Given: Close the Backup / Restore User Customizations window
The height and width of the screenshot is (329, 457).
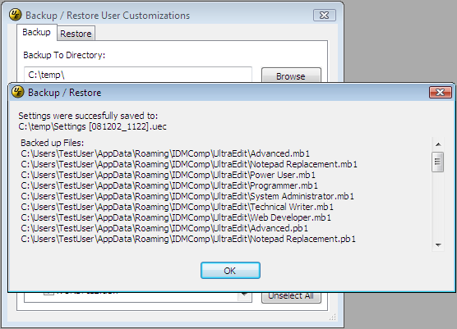Looking at the screenshot, I should pyautogui.click(x=325, y=15).
